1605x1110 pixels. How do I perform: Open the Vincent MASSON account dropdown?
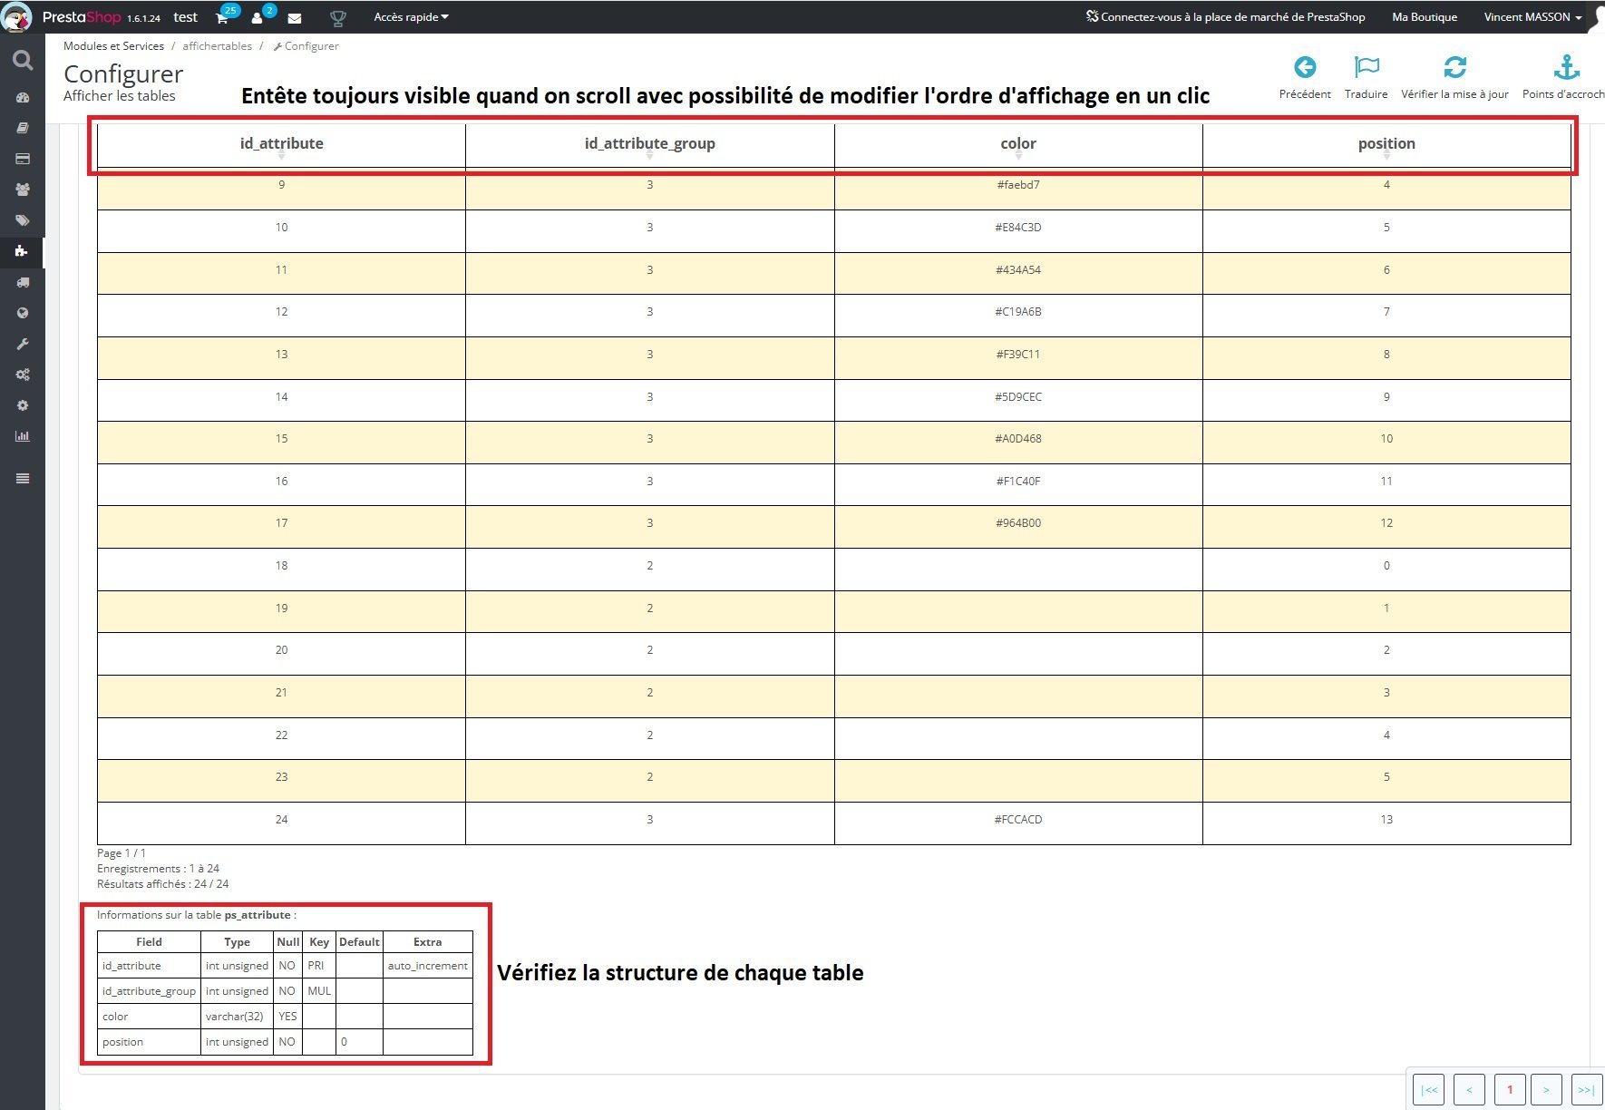[x=1532, y=17]
